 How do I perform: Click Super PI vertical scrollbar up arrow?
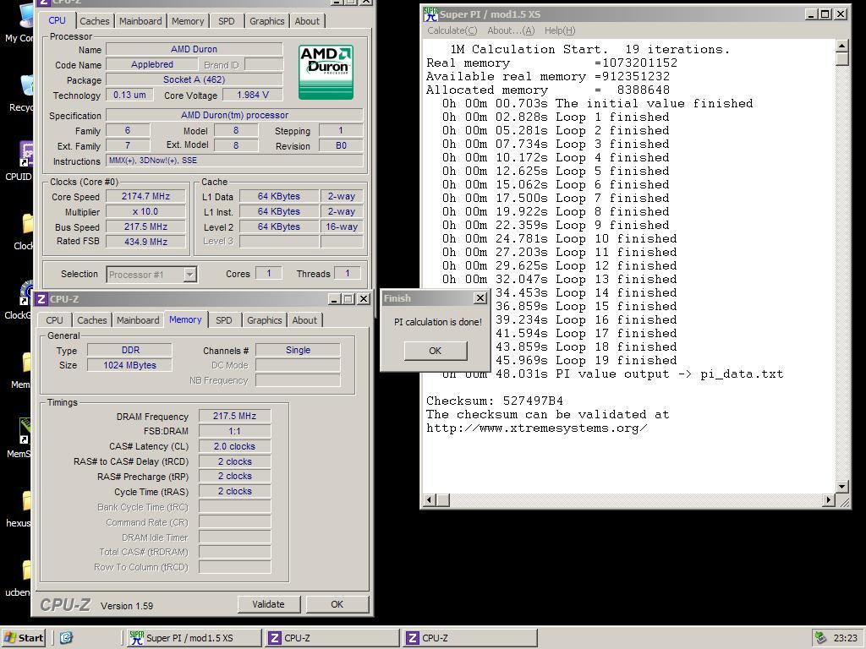point(841,46)
